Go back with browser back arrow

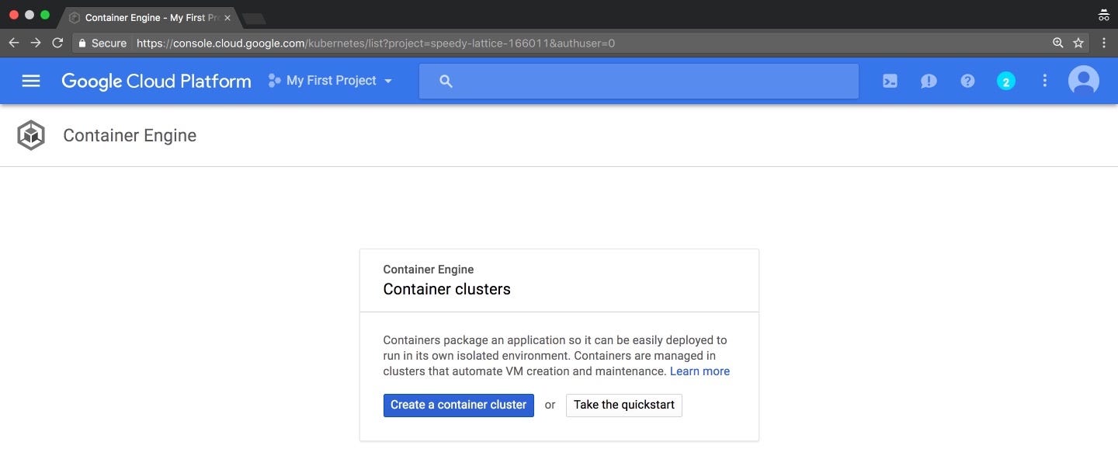(x=13, y=43)
